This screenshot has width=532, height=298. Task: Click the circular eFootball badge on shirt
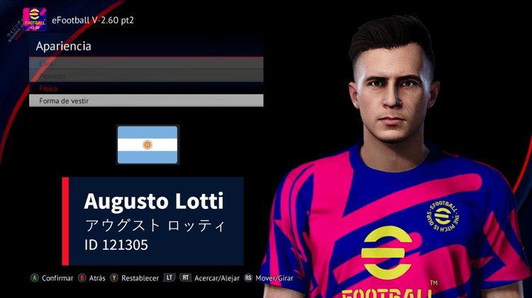point(443,217)
